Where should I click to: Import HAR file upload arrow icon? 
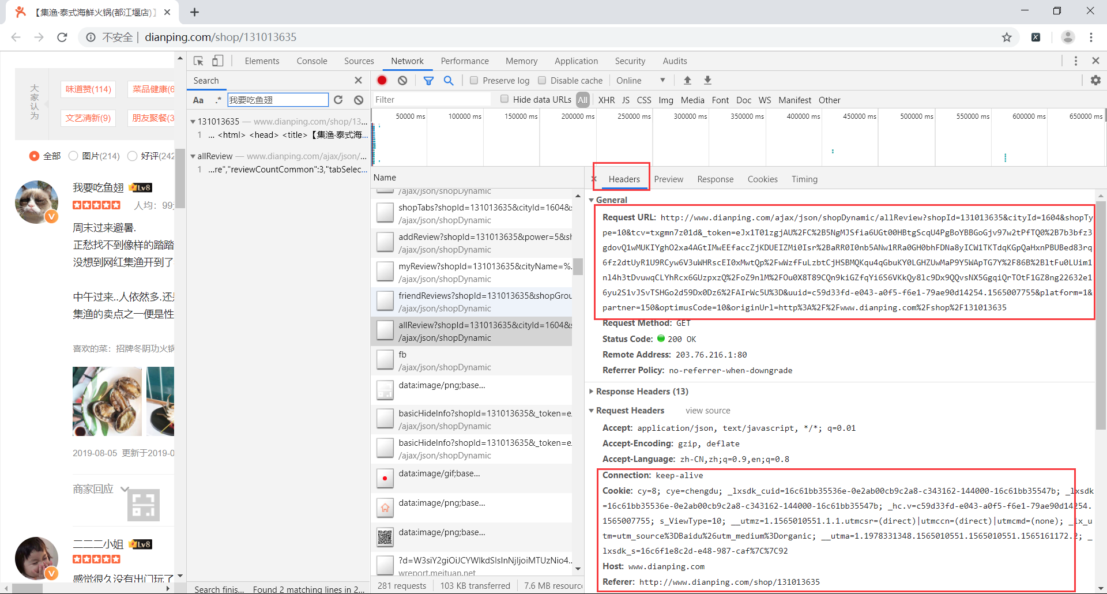click(687, 80)
